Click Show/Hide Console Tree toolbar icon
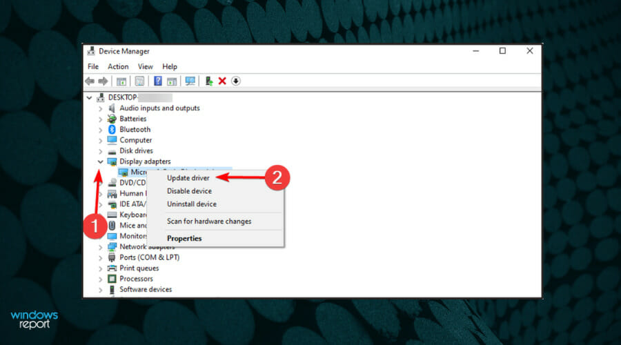Image resolution: width=621 pixels, height=345 pixels. (121, 81)
